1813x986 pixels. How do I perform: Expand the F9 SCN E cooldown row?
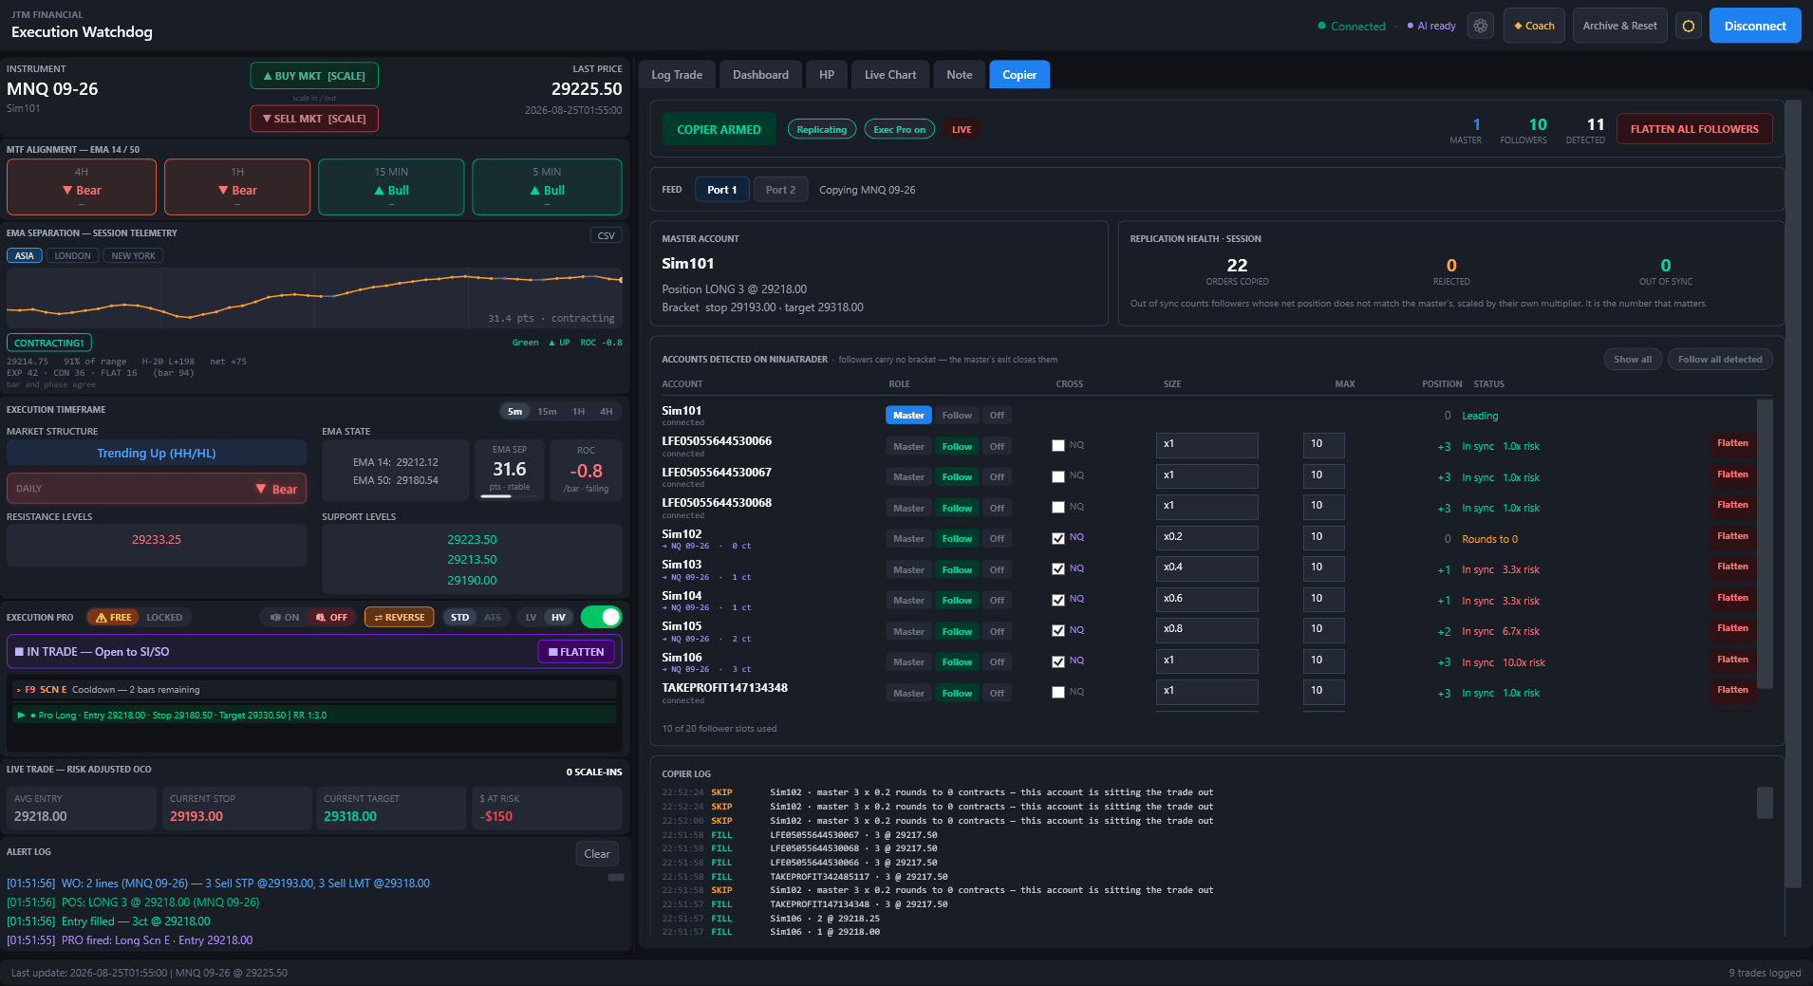coord(315,690)
